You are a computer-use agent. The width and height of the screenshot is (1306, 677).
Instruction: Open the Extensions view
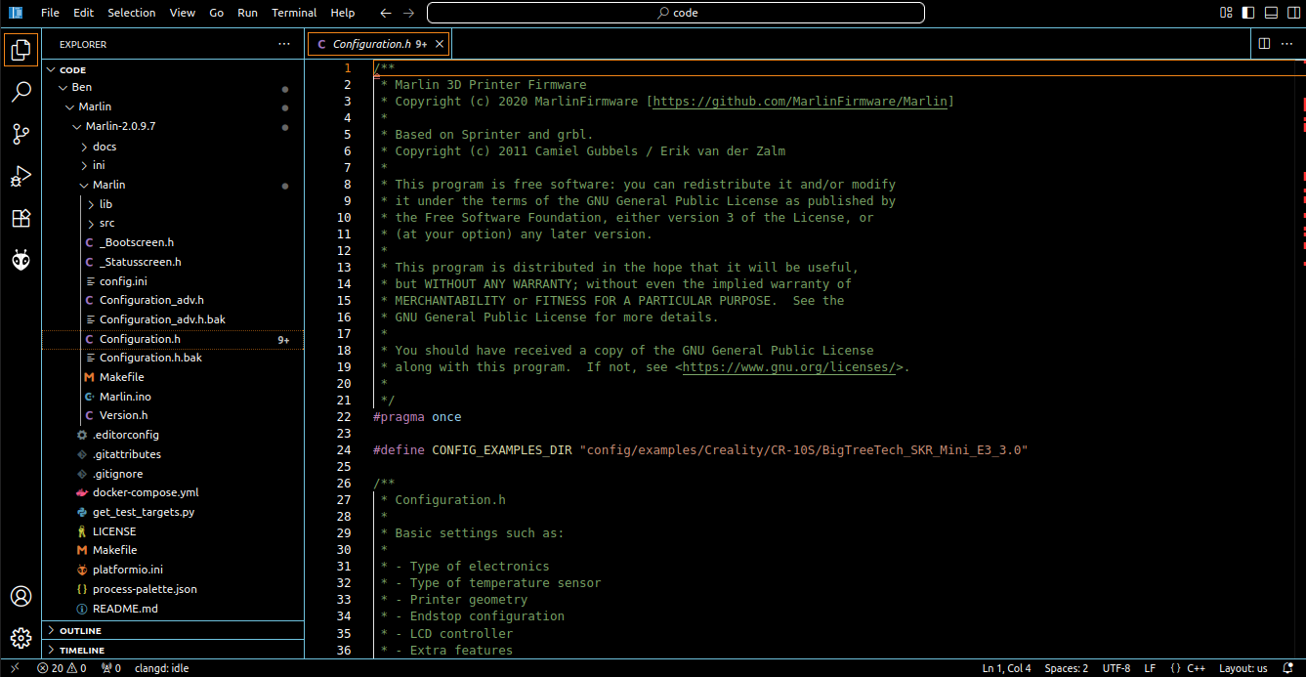(21, 218)
